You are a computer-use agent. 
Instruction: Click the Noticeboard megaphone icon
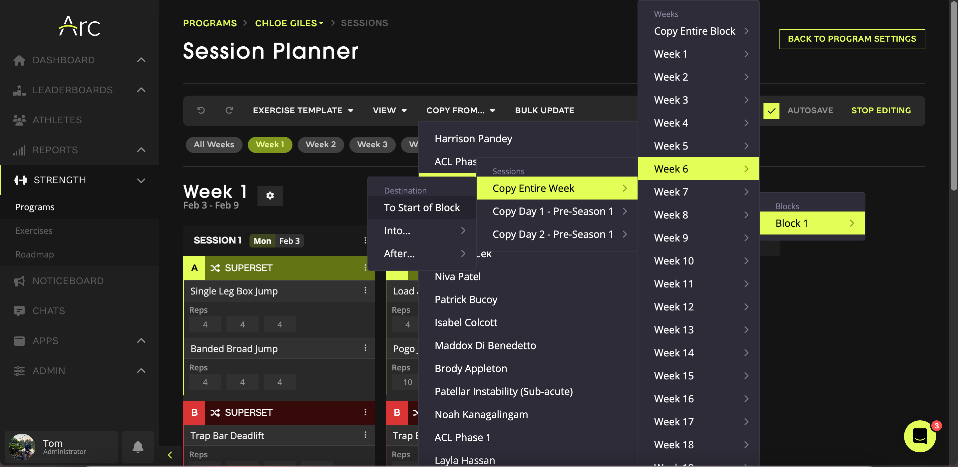19,281
